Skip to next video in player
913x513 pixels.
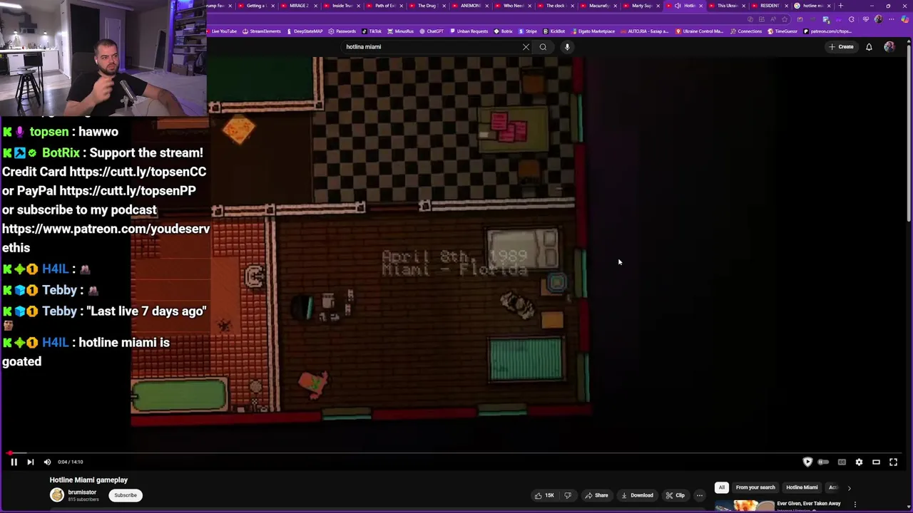pyautogui.click(x=30, y=462)
